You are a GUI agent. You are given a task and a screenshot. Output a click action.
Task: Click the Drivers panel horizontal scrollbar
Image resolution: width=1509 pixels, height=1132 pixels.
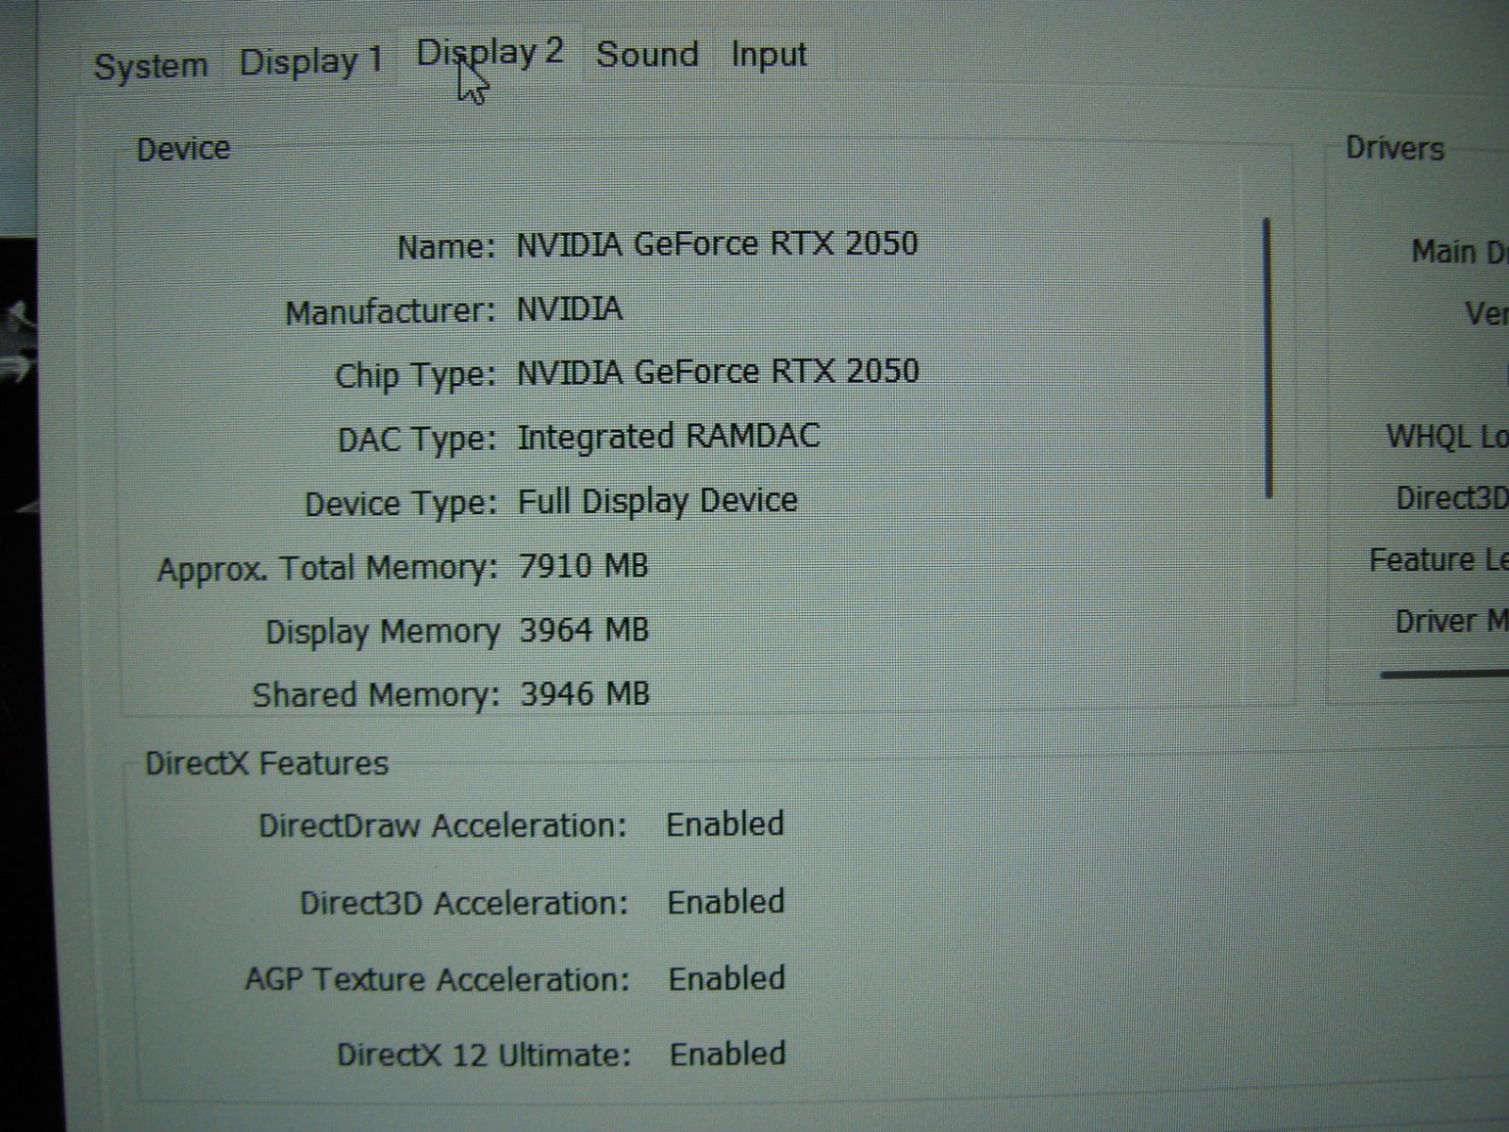pos(1444,674)
